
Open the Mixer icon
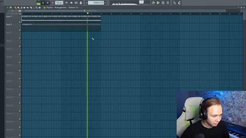168,3
